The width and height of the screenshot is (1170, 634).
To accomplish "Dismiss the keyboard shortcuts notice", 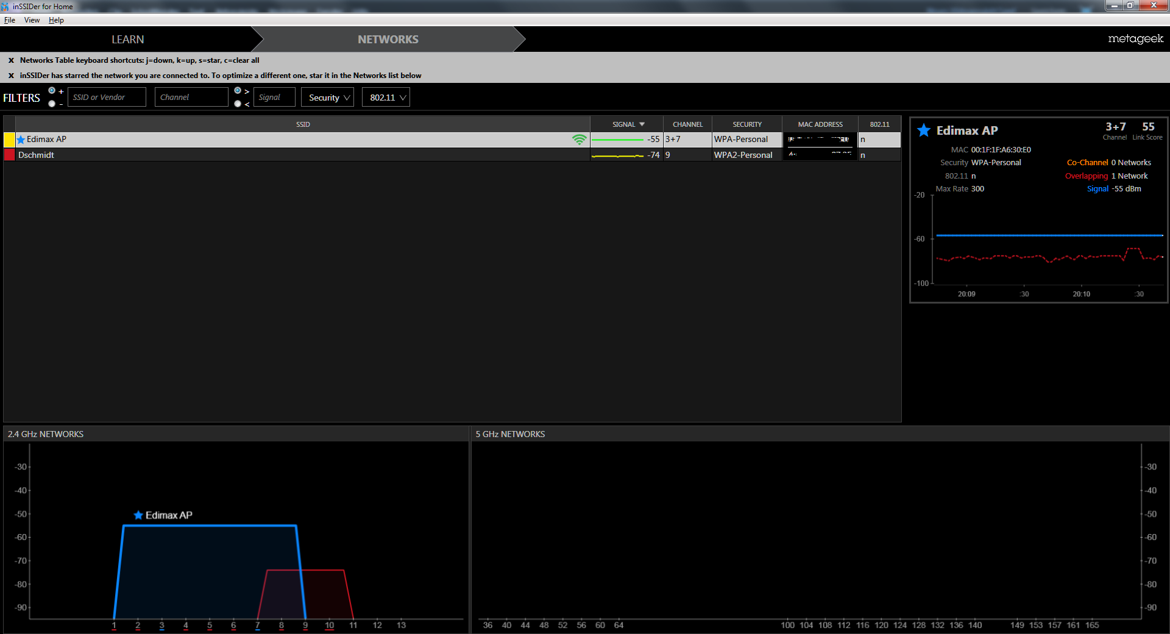I will pyautogui.click(x=11, y=60).
